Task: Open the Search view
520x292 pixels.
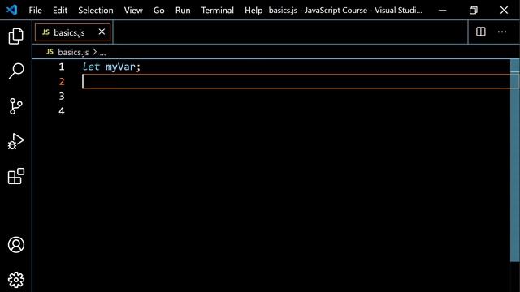Action: coord(15,71)
